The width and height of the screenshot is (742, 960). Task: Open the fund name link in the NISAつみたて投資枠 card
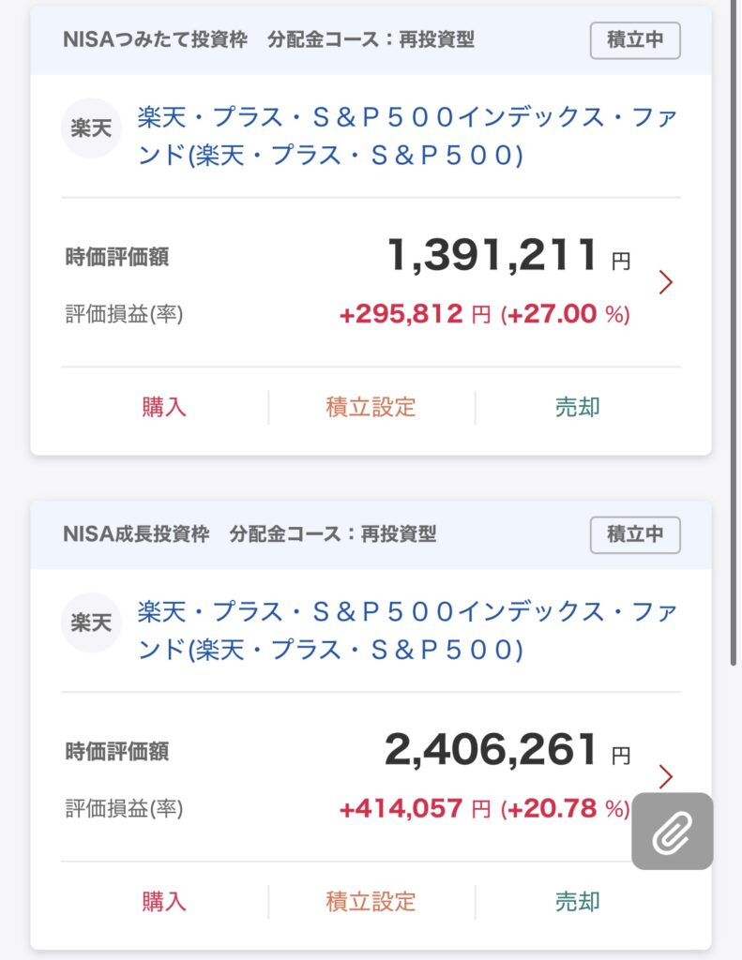point(407,137)
